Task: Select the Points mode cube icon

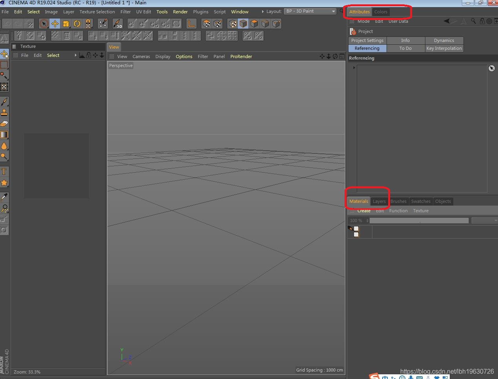Action: pyautogui.click(x=277, y=24)
